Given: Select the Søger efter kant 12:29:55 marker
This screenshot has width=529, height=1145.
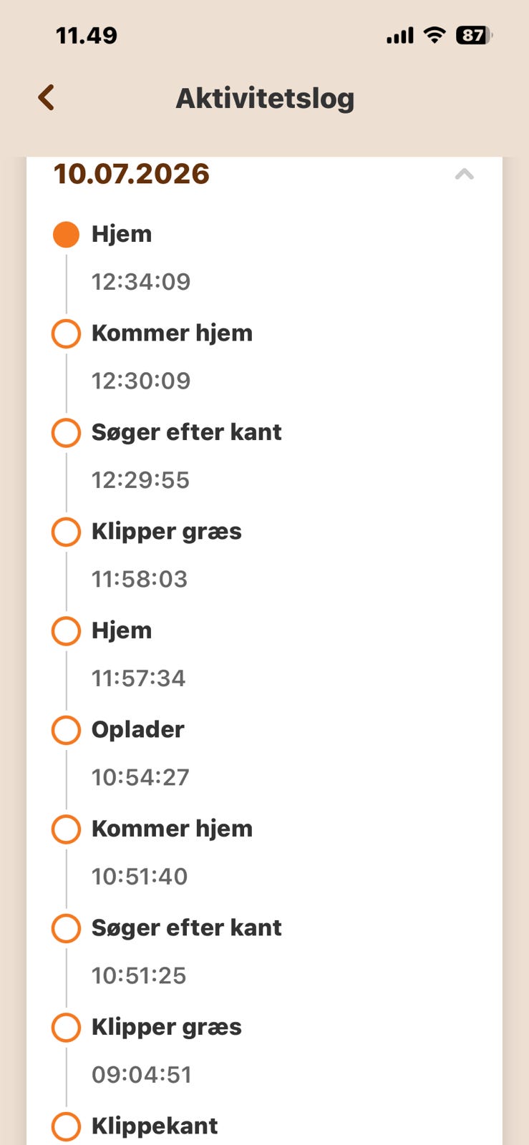Looking at the screenshot, I should 66,433.
